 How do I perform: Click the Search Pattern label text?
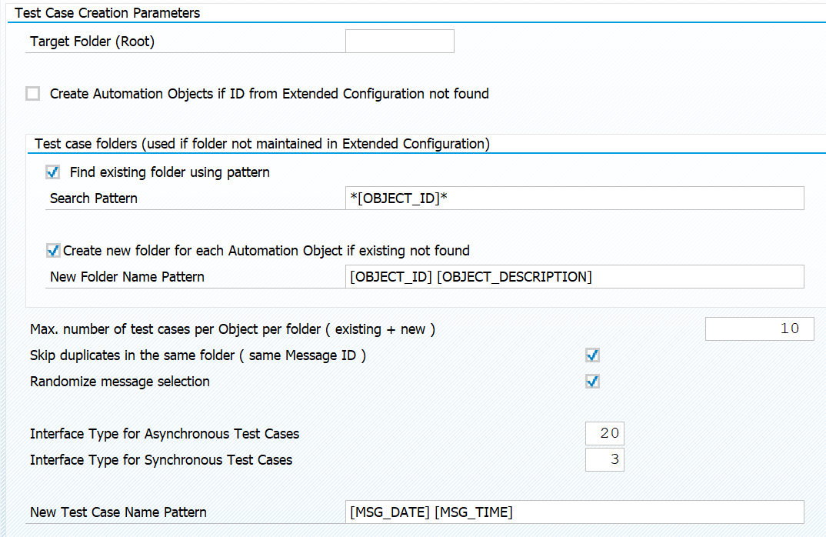click(x=94, y=198)
